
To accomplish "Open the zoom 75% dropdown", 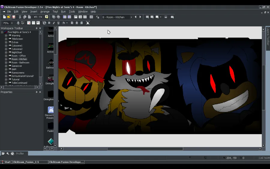I will click(12, 23).
